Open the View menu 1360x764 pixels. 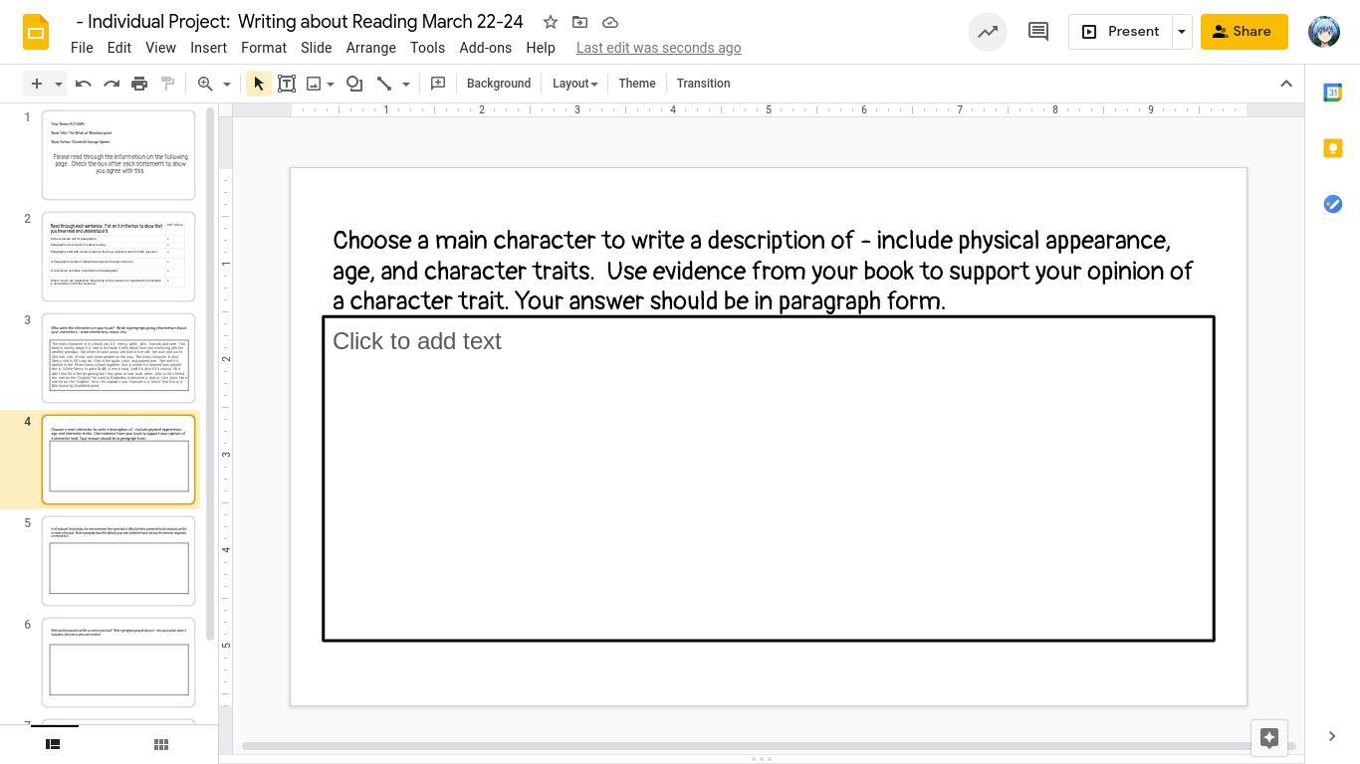click(x=160, y=48)
